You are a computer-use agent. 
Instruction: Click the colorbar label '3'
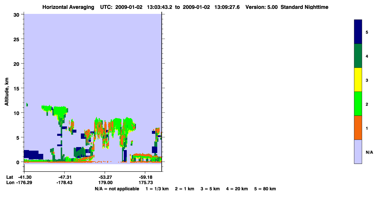click(x=367, y=80)
